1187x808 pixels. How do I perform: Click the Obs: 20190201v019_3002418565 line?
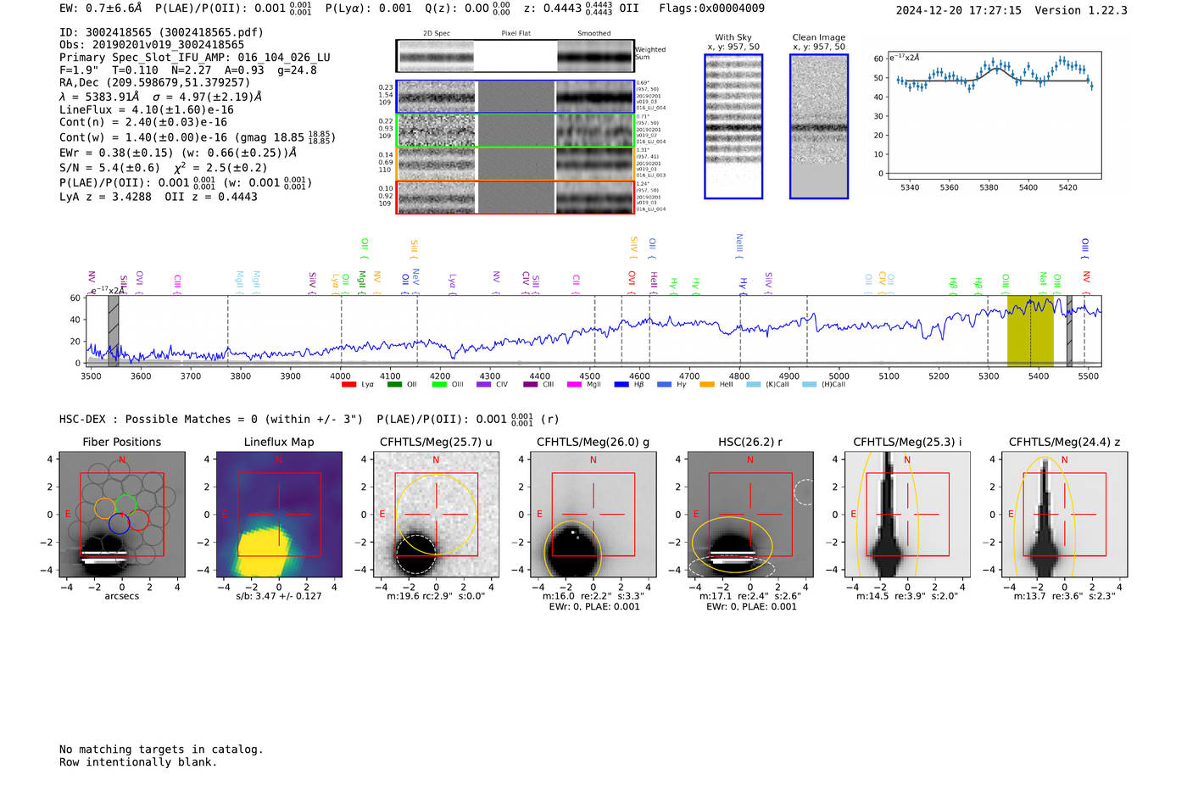pyautogui.click(x=152, y=45)
